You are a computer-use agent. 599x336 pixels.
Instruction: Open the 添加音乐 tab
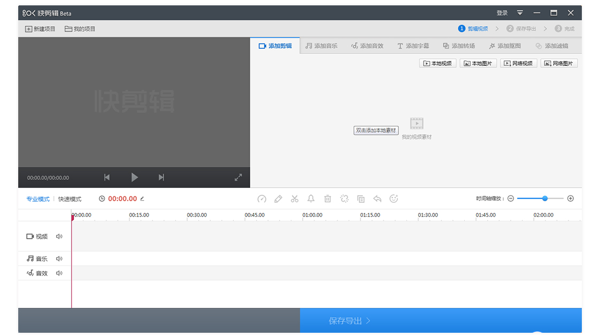tap(321, 46)
